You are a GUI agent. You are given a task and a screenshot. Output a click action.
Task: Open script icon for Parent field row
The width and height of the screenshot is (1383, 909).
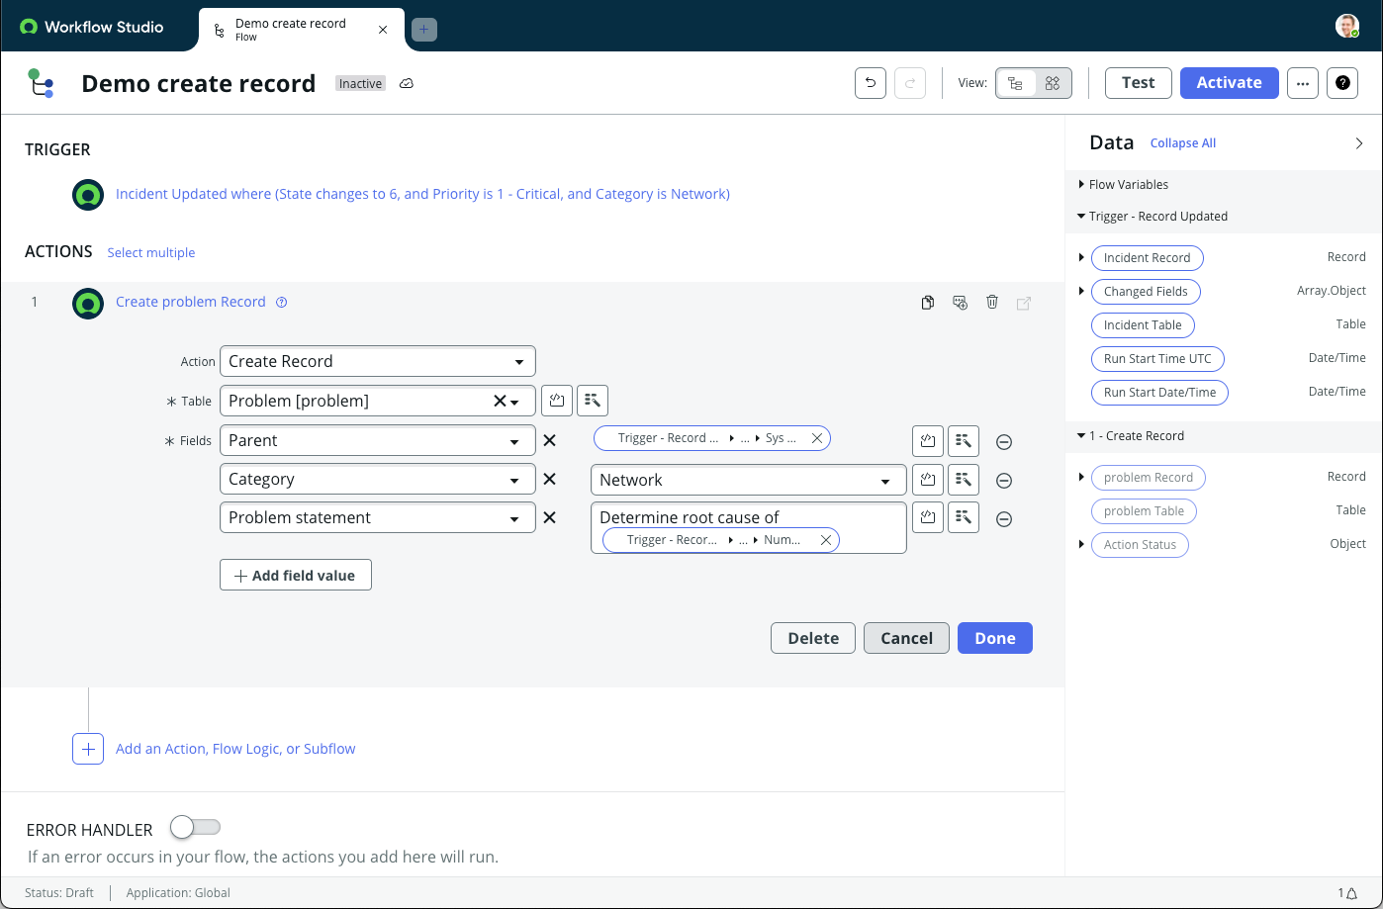coord(928,440)
